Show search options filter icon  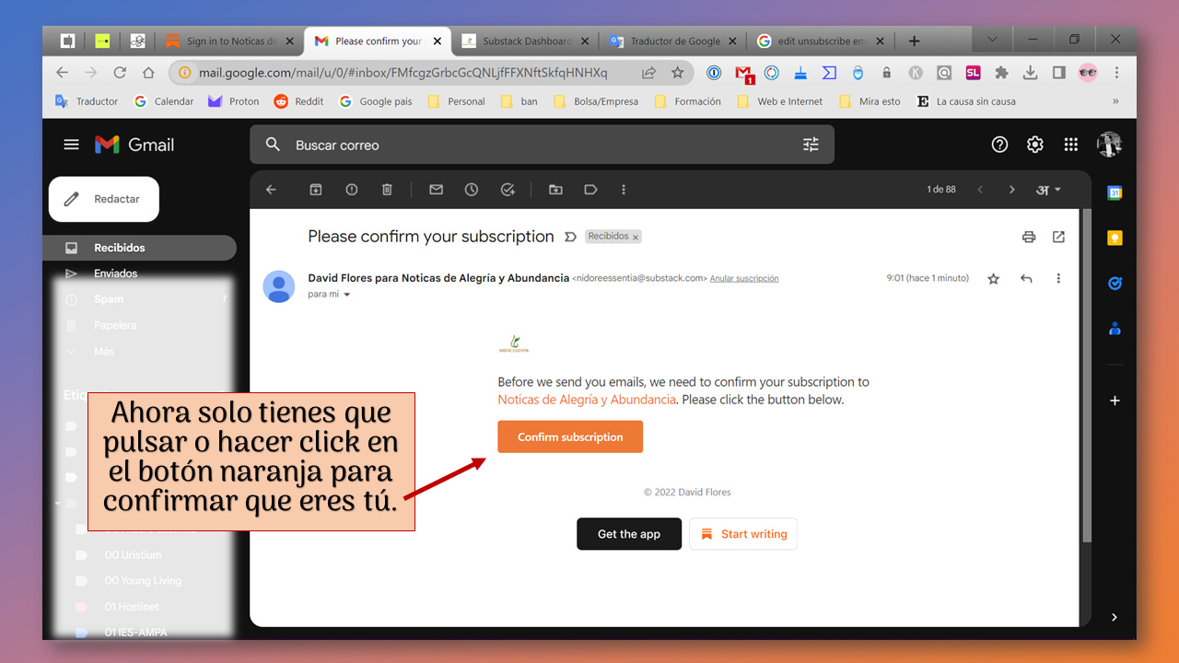click(x=811, y=145)
